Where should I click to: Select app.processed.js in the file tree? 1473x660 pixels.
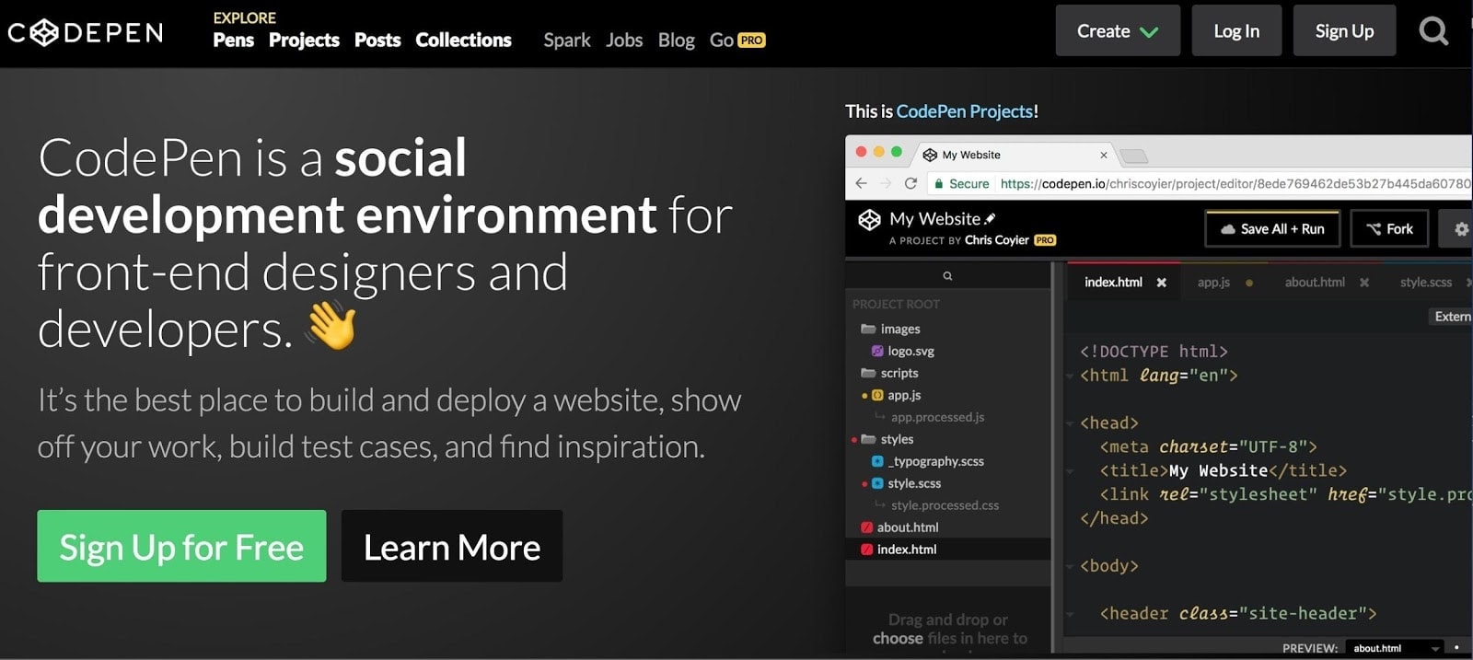(x=937, y=417)
